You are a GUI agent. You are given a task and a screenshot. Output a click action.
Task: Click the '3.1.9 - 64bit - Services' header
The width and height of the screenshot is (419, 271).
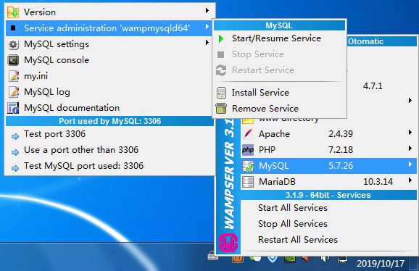point(328,195)
